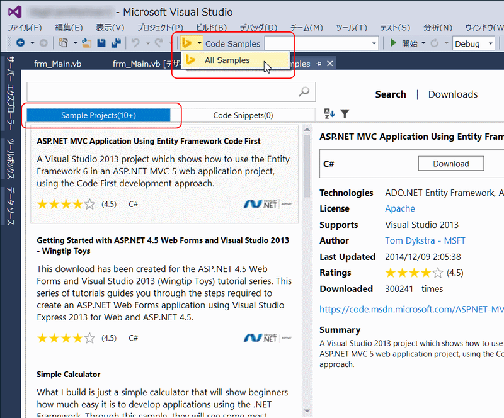The height and width of the screenshot is (418, 504).
Task: Click the A-Z sort icon
Action: [x=329, y=113]
